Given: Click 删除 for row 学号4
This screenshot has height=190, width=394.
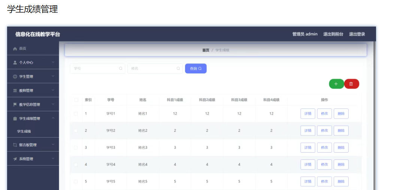Looking at the screenshot, I should point(341,165).
